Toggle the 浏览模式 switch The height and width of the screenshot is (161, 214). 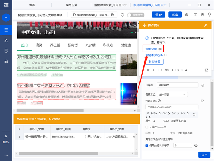136,15
